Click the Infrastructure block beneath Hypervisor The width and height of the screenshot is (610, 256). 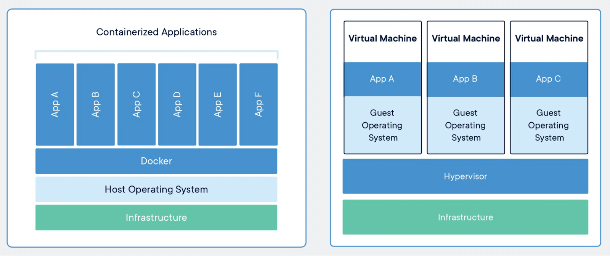click(465, 217)
